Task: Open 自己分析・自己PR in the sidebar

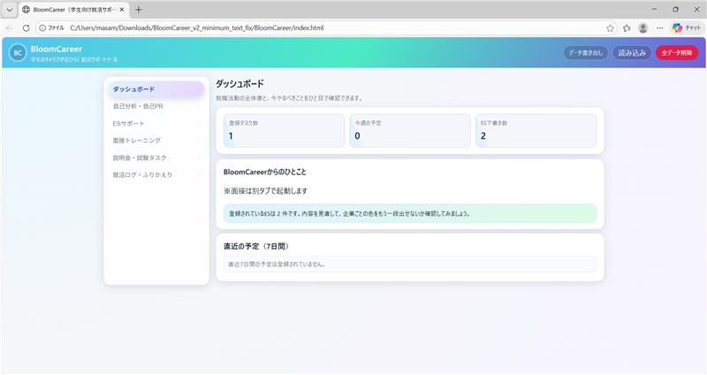Action: tap(156, 106)
